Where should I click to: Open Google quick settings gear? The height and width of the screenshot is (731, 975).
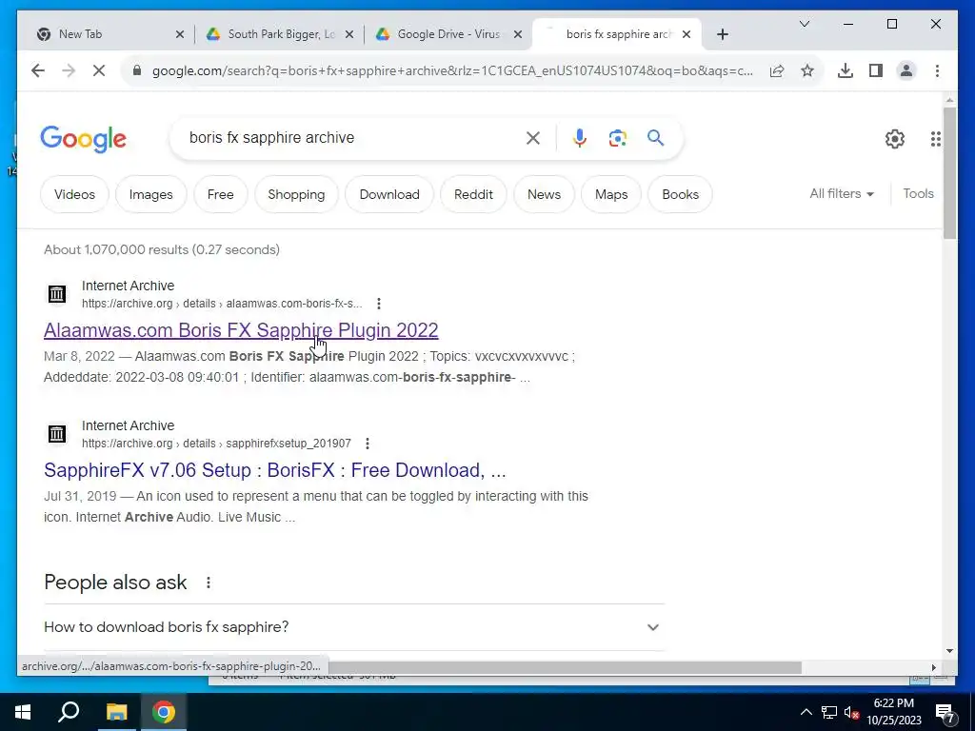tap(895, 139)
